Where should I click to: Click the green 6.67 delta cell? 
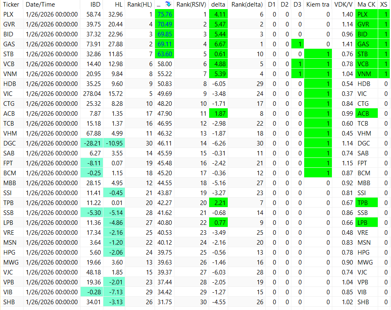219,44
